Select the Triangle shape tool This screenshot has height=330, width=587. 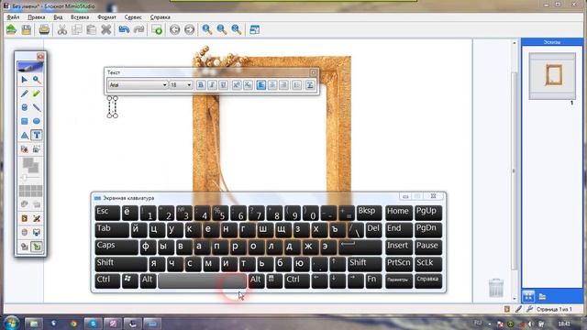click(x=25, y=135)
